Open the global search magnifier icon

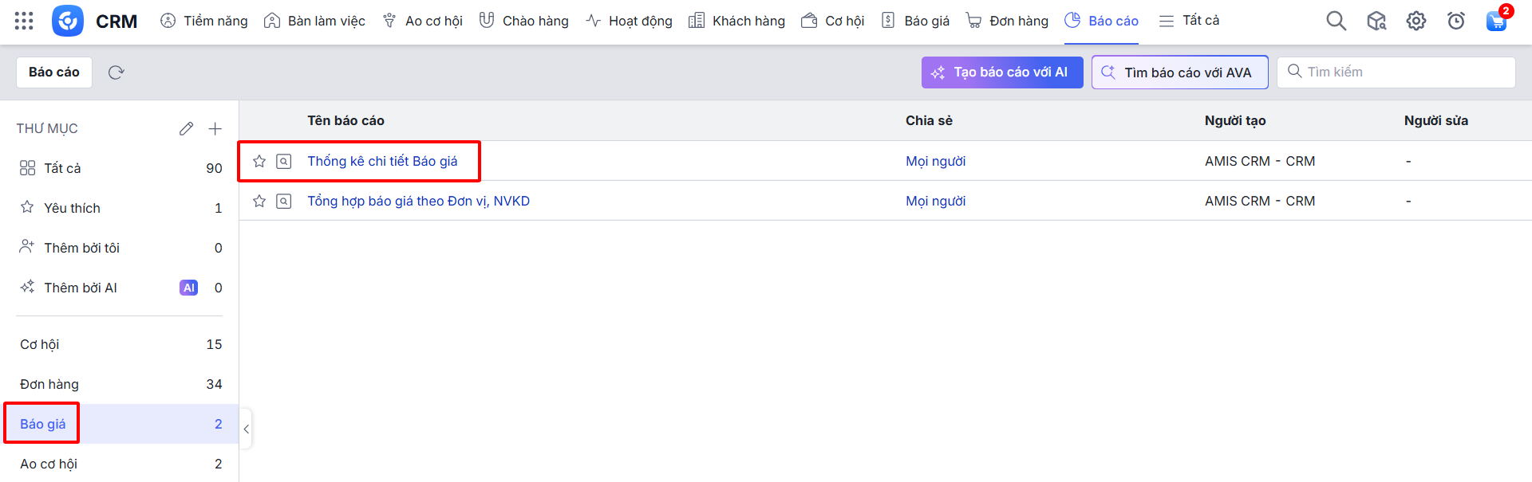pos(1336,21)
